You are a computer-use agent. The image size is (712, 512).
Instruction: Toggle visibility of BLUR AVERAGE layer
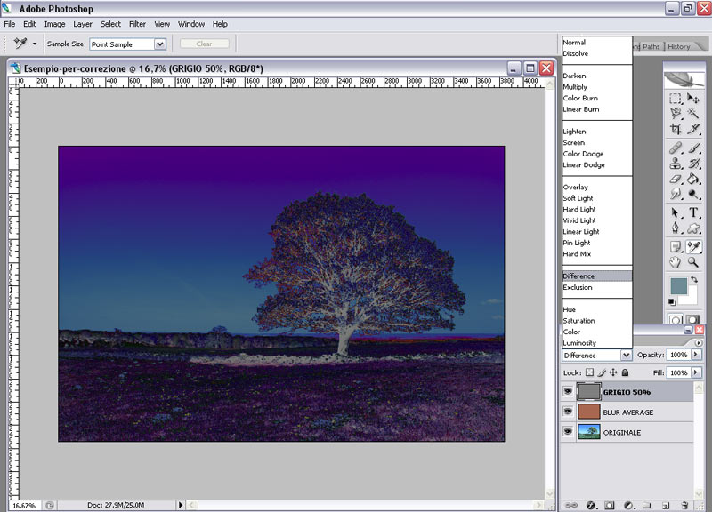tap(569, 412)
